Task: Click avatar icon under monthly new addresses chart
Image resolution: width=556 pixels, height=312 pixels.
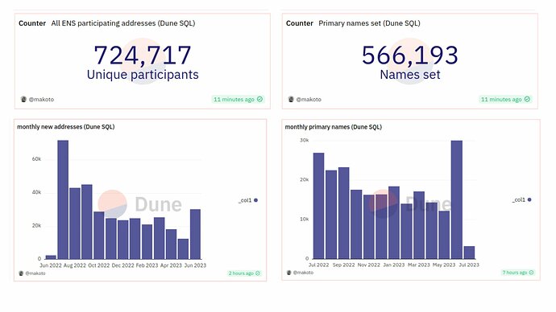Action: coord(21,273)
